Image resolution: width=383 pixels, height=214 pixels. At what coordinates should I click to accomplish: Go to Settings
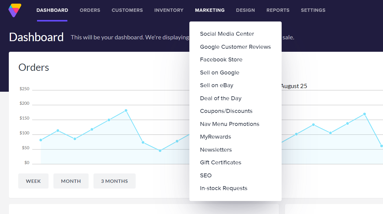(313, 10)
